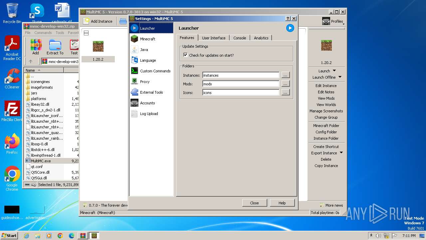Open Google Chrome desktop icon
426x240 pixels.
point(12,178)
